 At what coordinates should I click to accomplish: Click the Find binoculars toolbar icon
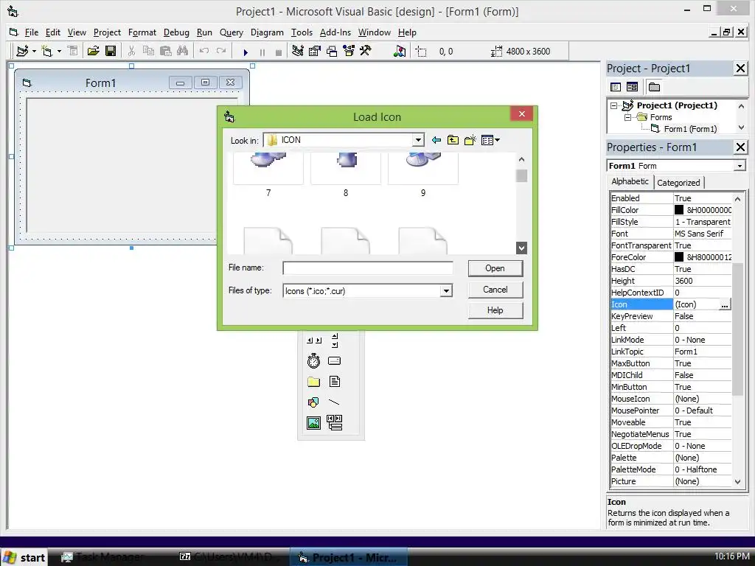click(x=183, y=51)
